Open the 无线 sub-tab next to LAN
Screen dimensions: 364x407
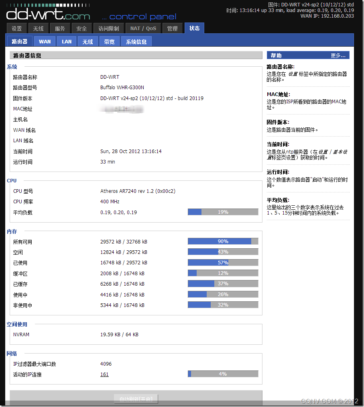(87, 41)
